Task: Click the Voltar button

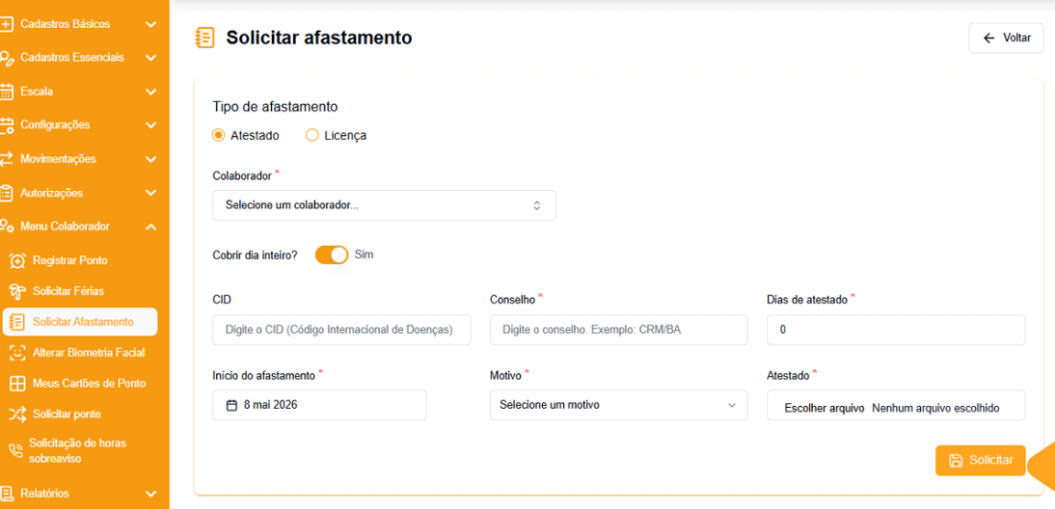Action: 1006,39
